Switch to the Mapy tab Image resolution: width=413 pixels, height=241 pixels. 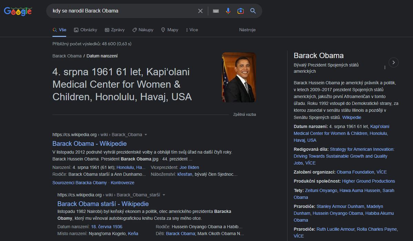coord(170,30)
